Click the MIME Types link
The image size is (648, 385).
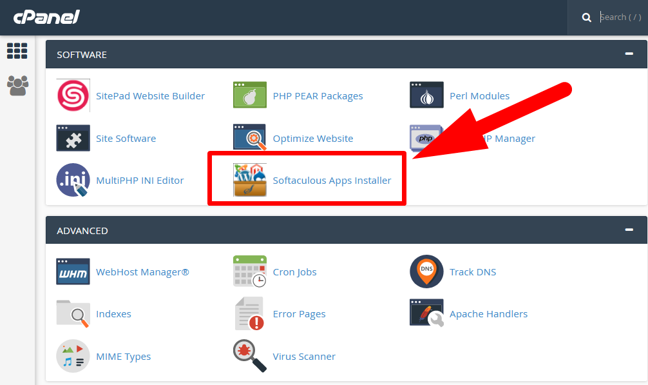click(124, 357)
